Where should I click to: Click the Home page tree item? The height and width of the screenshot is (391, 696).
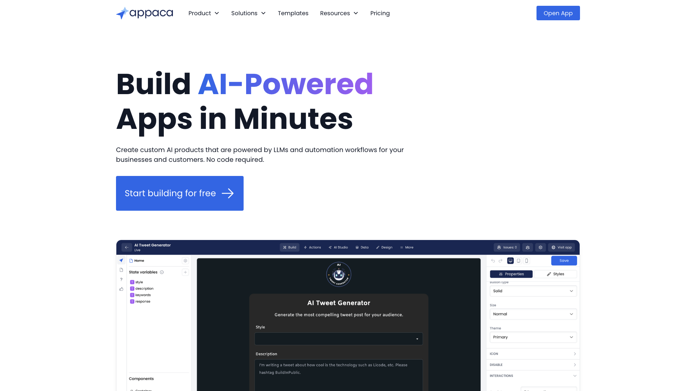(x=138, y=261)
